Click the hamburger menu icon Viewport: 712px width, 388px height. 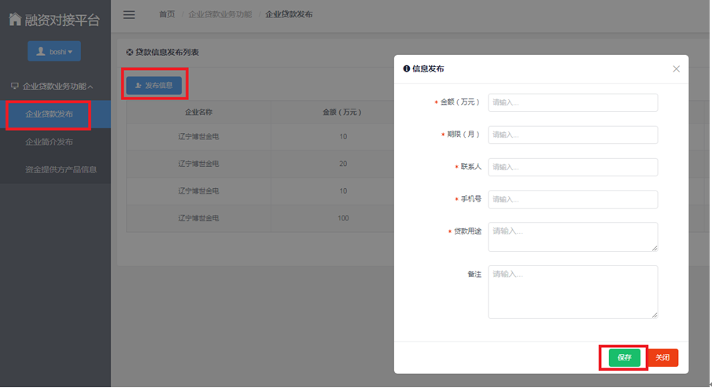click(x=129, y=15)
